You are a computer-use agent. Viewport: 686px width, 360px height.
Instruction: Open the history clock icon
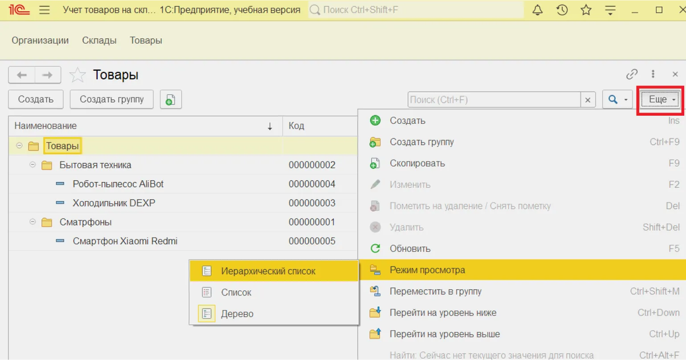562,10
